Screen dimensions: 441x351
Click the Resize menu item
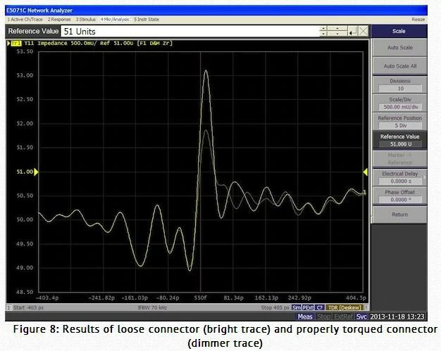[x=418, y=20]
